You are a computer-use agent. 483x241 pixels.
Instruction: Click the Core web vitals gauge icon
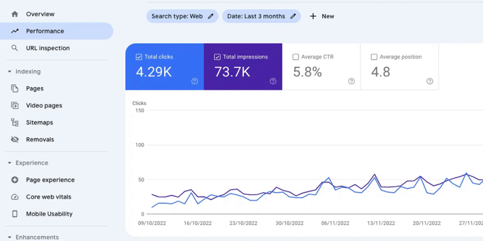(14, 197)
